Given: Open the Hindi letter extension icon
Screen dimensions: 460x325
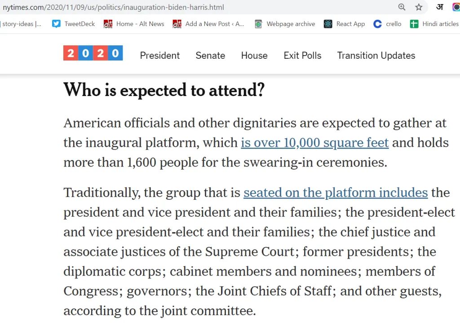Looking at the screenshot, I should pyautogui.click(x=439, y=7).
